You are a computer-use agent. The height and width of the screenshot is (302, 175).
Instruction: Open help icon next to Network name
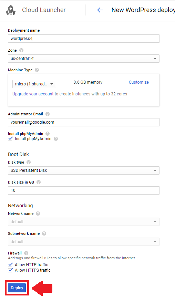coord(38,214)
